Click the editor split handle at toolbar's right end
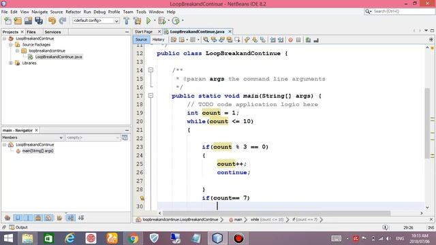Image resolution: width=436 pixels, height=245 pixels. point(431,39)
